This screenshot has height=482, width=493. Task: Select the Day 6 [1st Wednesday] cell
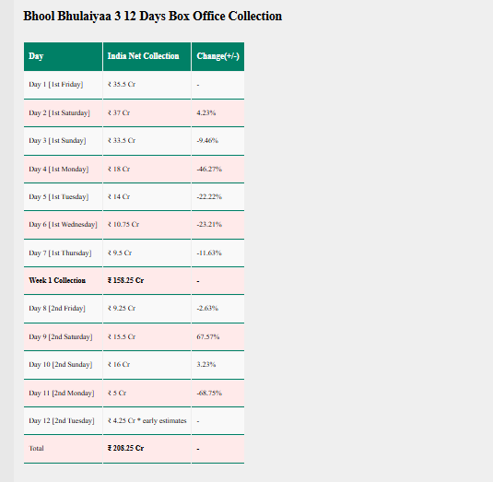point(63,225)
